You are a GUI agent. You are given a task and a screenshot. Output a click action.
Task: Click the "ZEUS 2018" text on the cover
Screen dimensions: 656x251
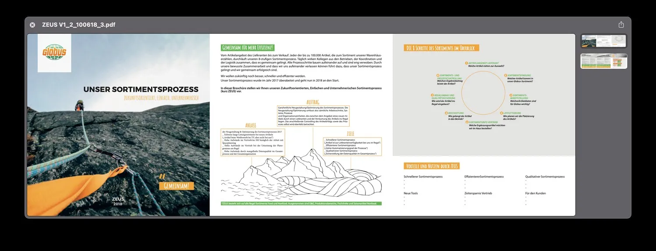118,201
